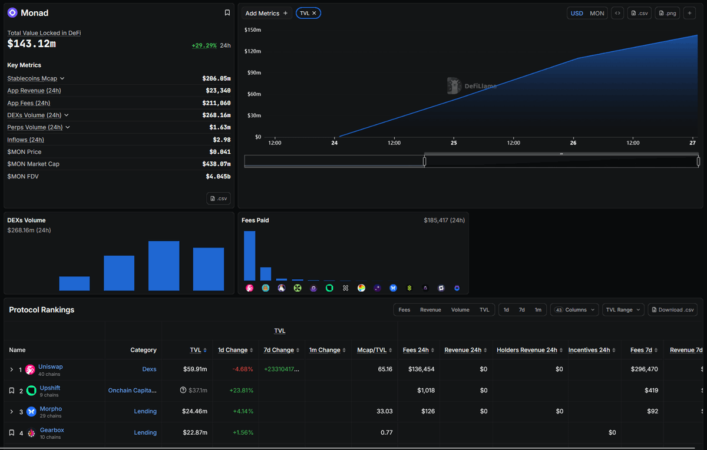The width and height of the screenshot is (707, 450).
Task: Sort table by Fees 24h
Action: pos(418,350)
